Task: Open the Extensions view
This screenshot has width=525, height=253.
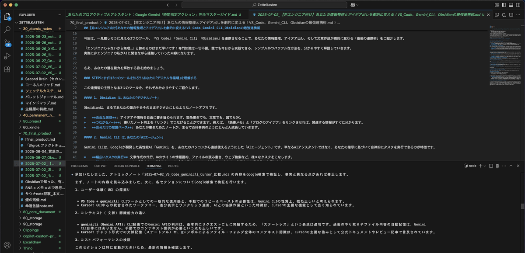Action: coord(6,69)
